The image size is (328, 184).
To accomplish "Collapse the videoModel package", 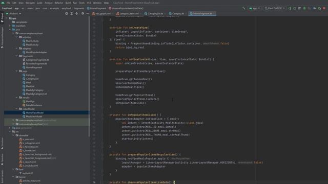I will coord(17,109).
